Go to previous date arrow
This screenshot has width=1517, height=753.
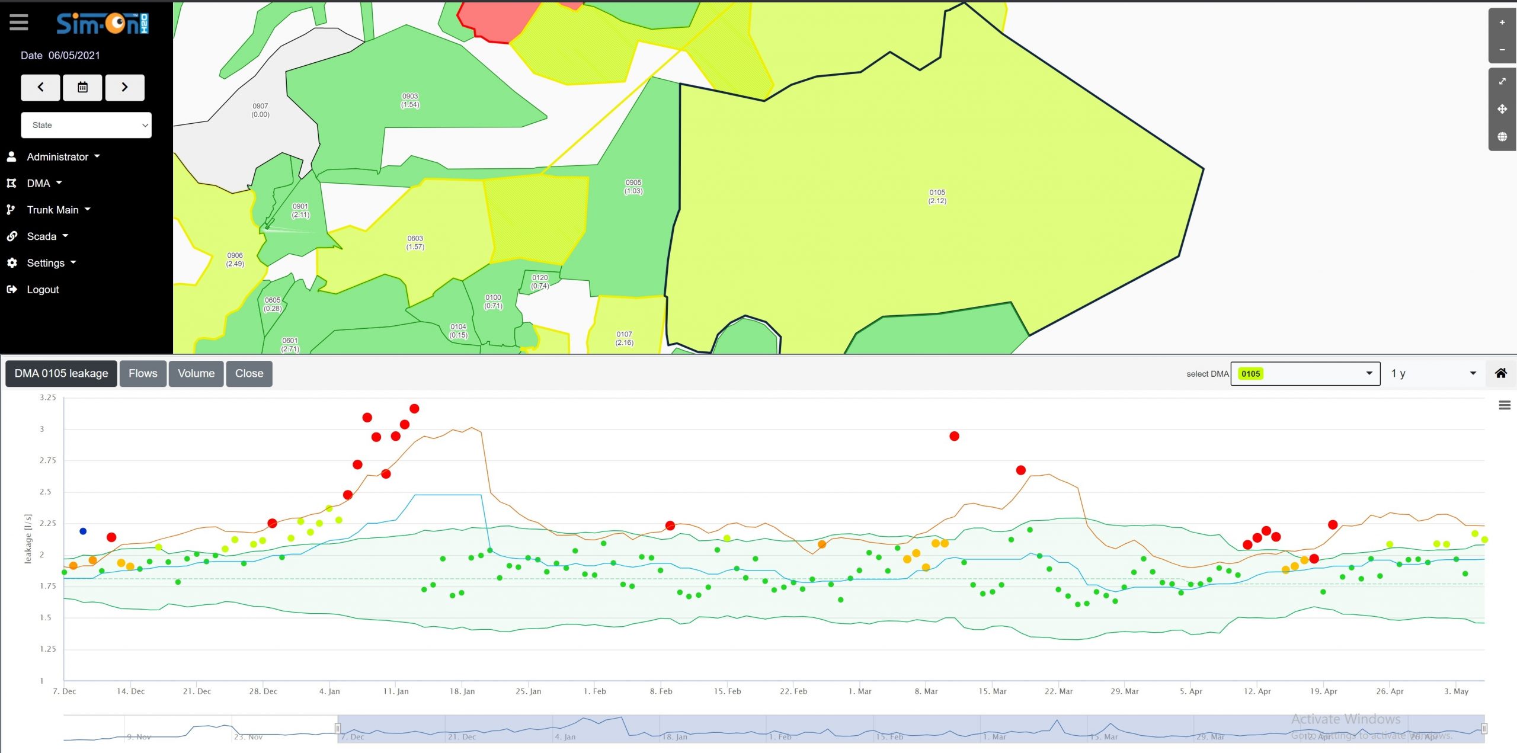coord(40,87)
